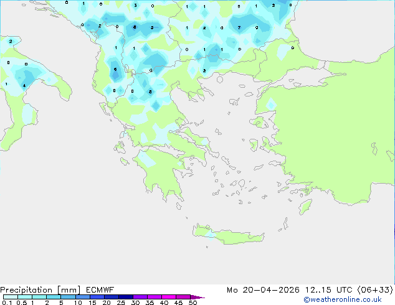
Task: Click the 15–20 mm legend color box
Action: (x=97, y=297)
